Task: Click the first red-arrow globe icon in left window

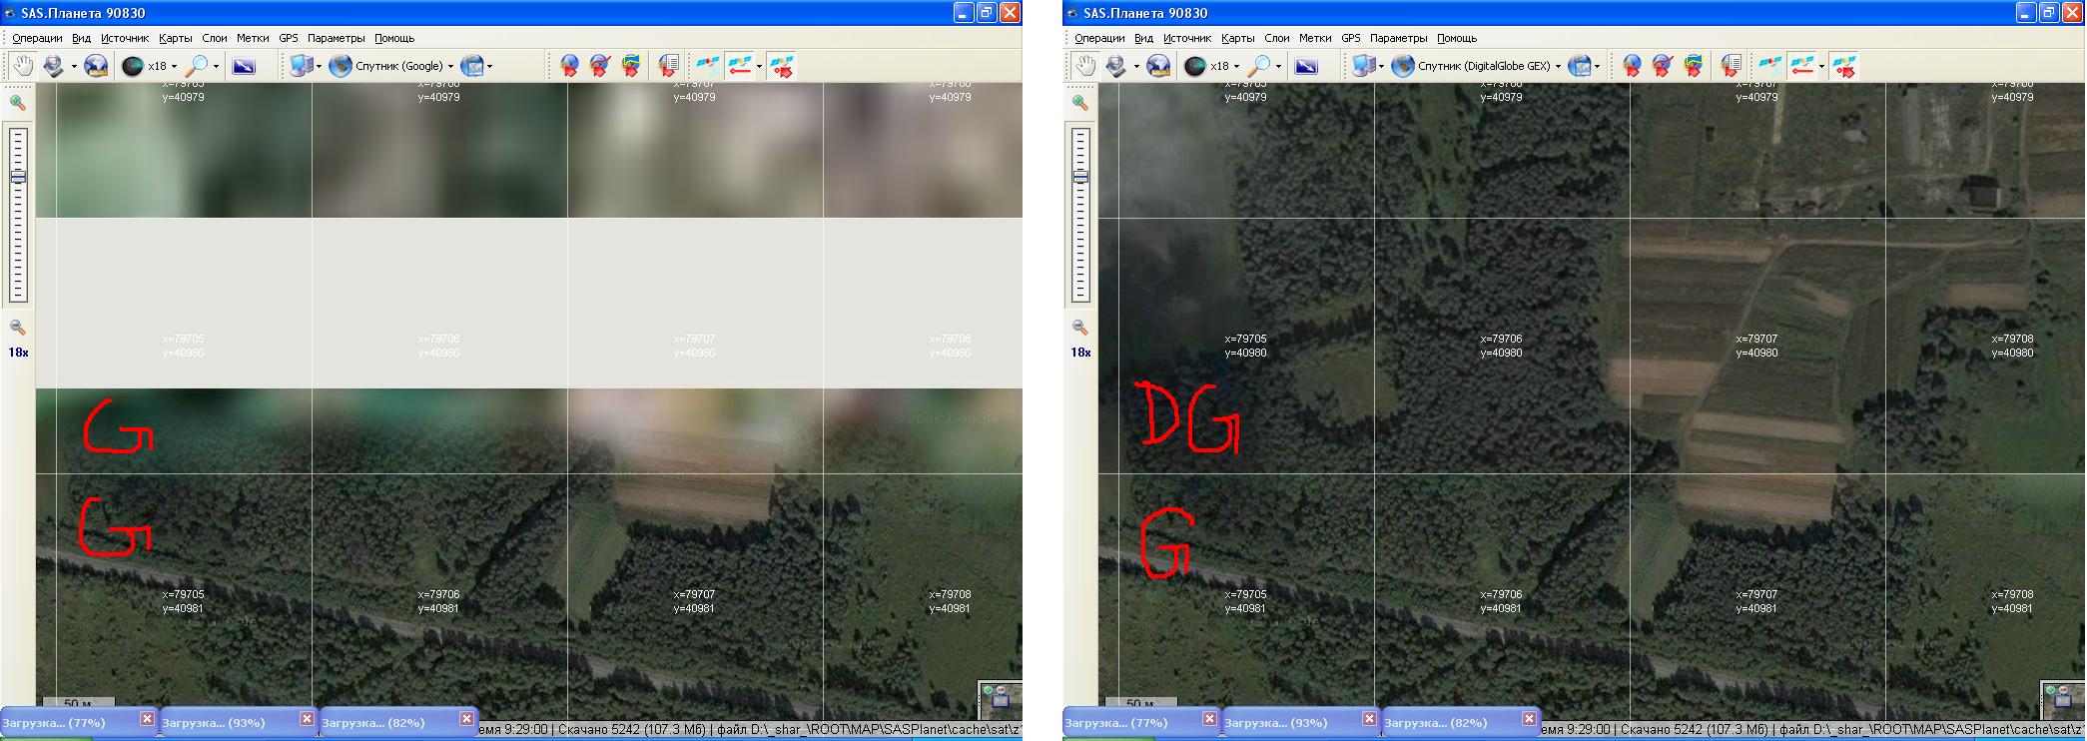Action: tap(569, 66)
